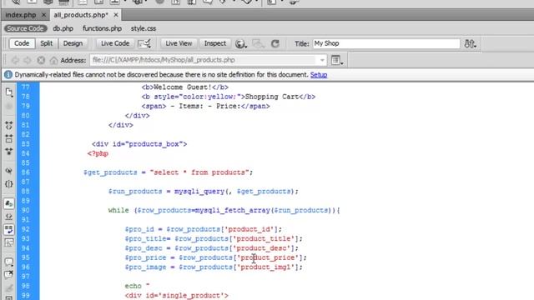Screen dimensions: 534x300
Task: Toggle the Live View button
Action: click(x=179, y=43)
